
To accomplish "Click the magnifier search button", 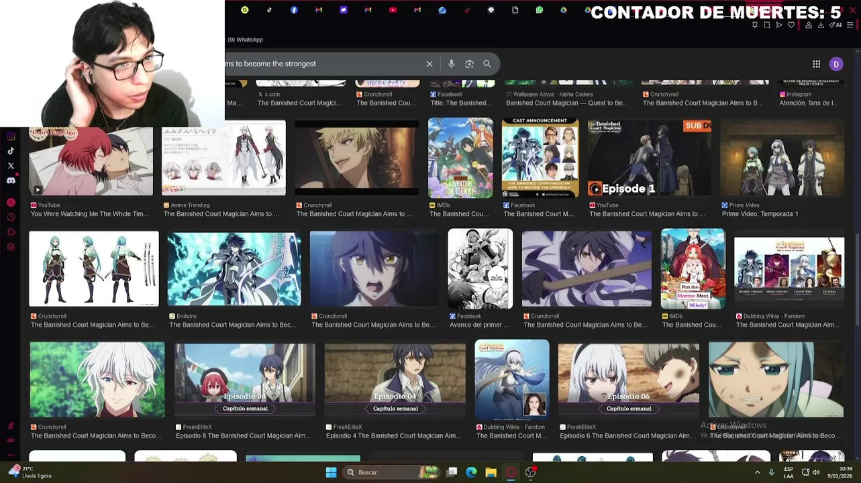I will [487, 64].
